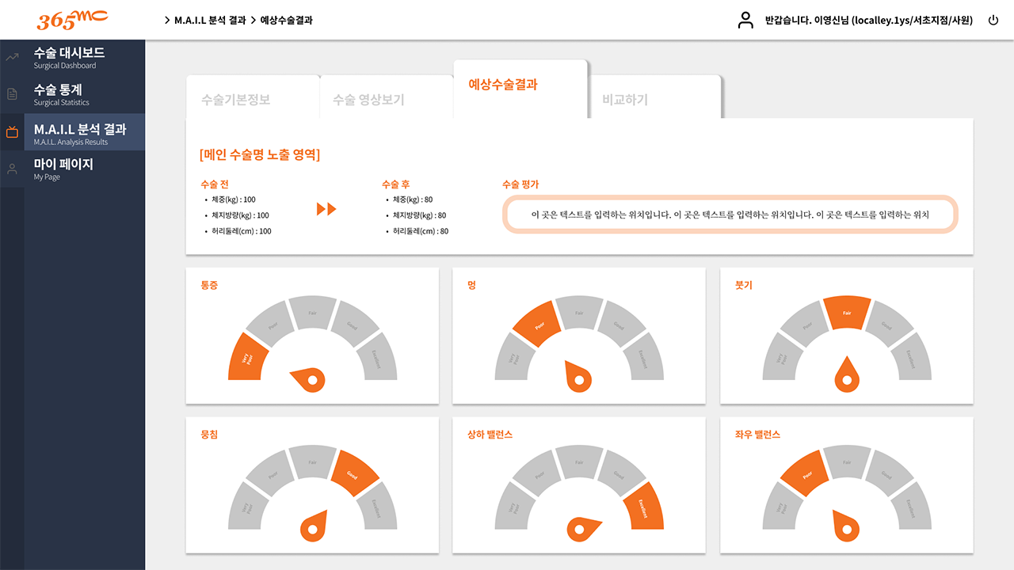The width and height of the screenshot is (1014, 570).
Task: Click the power logout icon
Action: coord(993,21)
